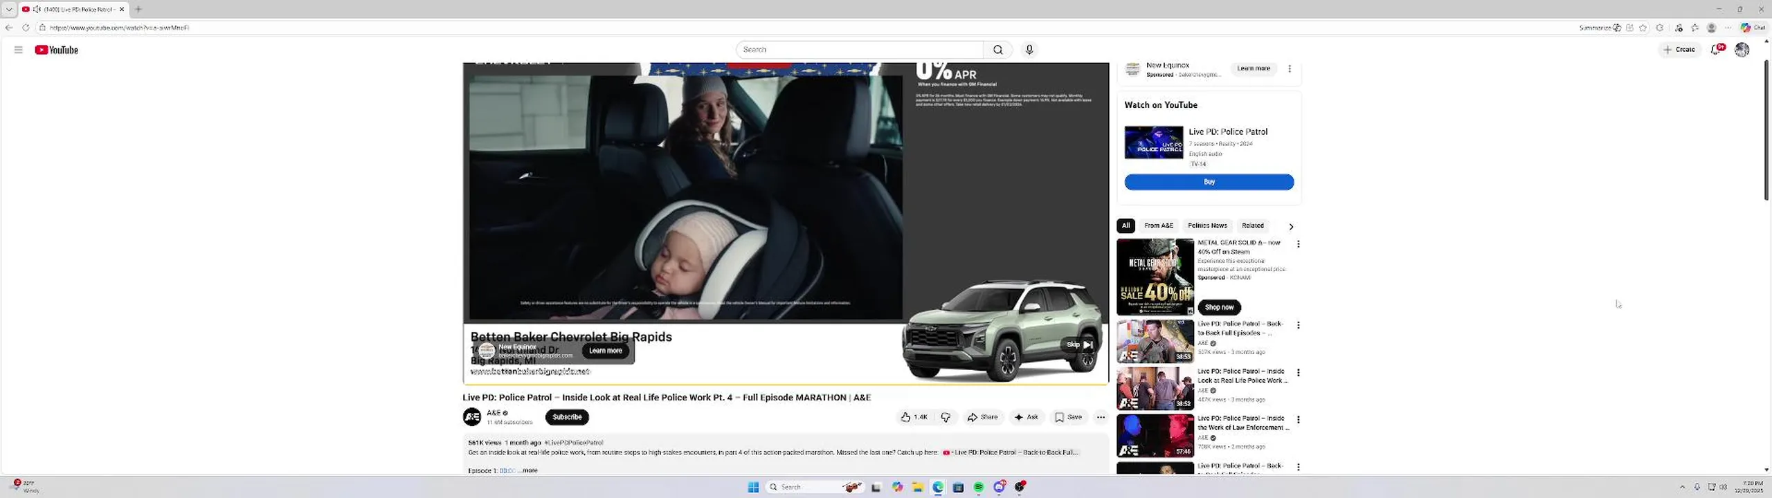Viewport: 1772px width, 498px height.
Task: Select the Related filter chip
Action: click(1252, 225)
